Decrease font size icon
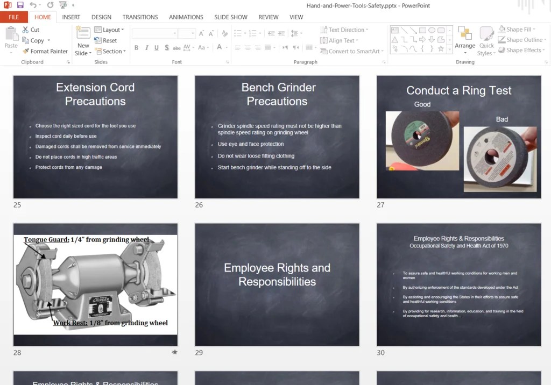551x385 pixels. (x=211, y=33)
